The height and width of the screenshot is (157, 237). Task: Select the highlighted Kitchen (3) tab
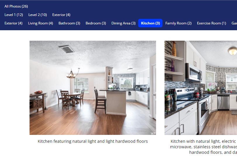pyautogui.click(x=150, y=23)
